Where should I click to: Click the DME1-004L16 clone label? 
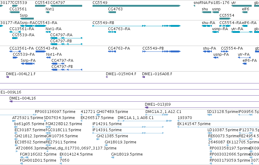23,98
